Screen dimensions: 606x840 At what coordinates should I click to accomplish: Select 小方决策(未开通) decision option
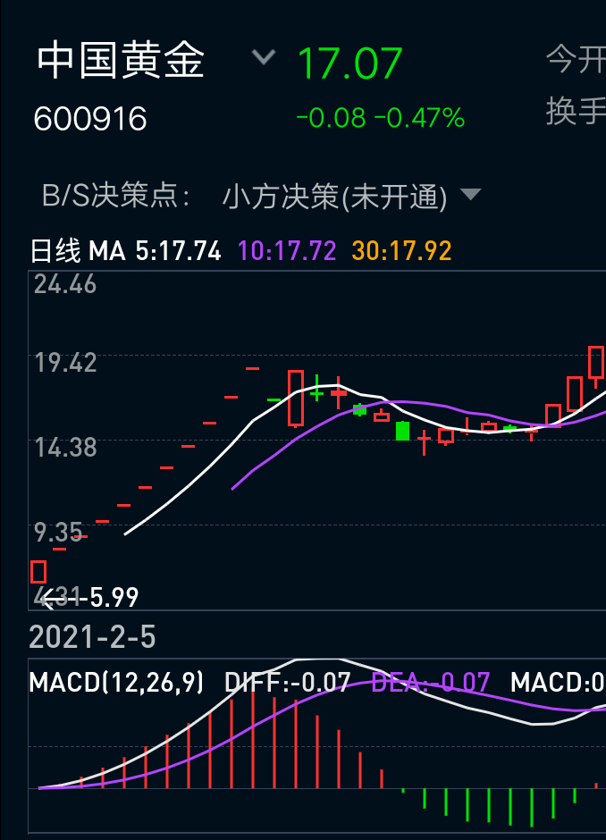(x=335, y=197)
